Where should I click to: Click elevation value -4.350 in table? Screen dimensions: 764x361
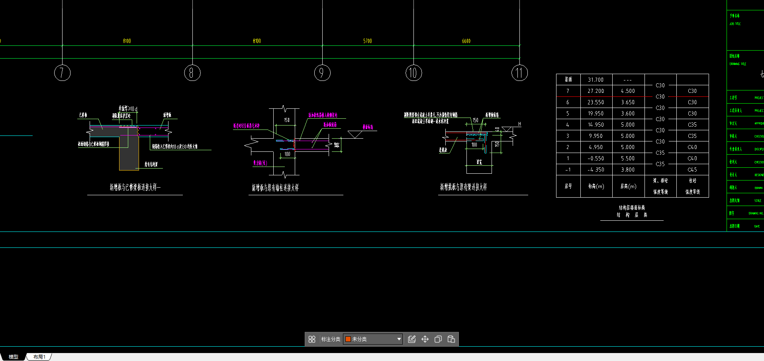click(596, 169)
